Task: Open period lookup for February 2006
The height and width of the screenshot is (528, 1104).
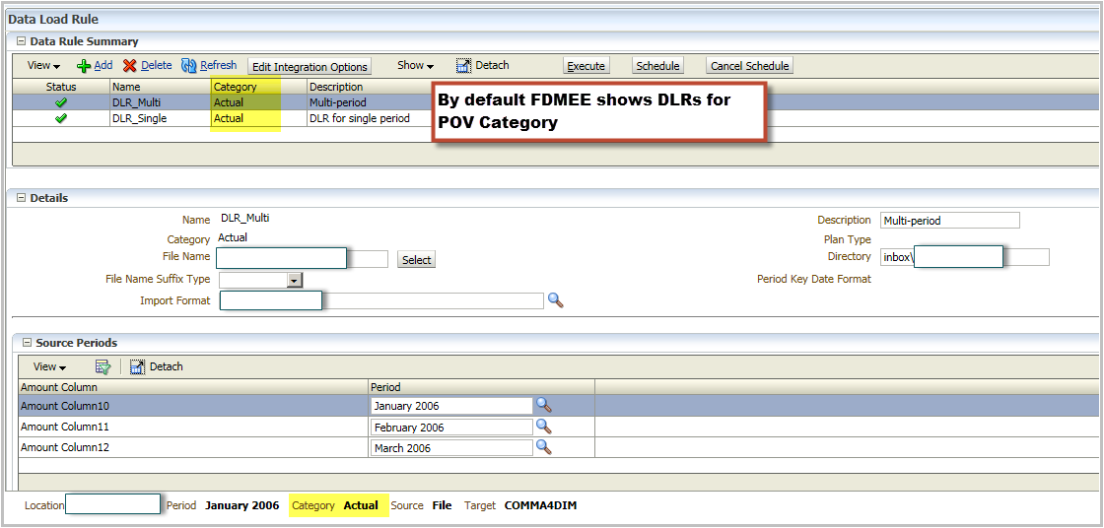Action: point(543,426)
